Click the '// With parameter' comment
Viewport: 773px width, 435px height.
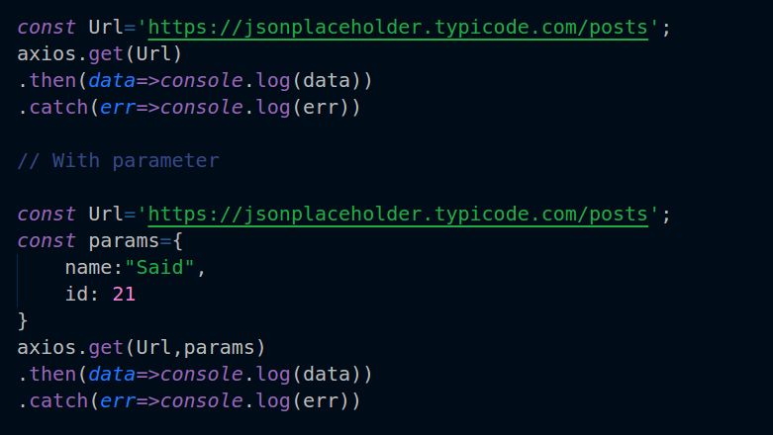pos(118,160)
